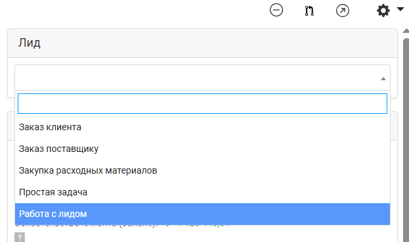
Task: Click the branch merge icon in toolbar
Action: click(x=309, y=11)
